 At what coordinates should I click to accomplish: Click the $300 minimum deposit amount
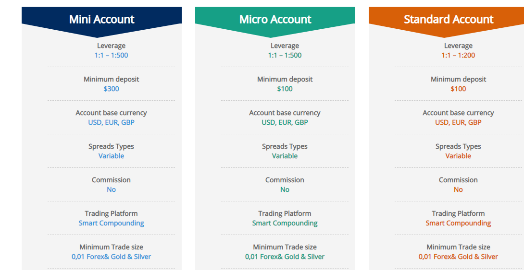click(111, 89)
